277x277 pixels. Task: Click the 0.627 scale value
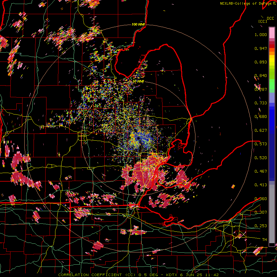261,130
